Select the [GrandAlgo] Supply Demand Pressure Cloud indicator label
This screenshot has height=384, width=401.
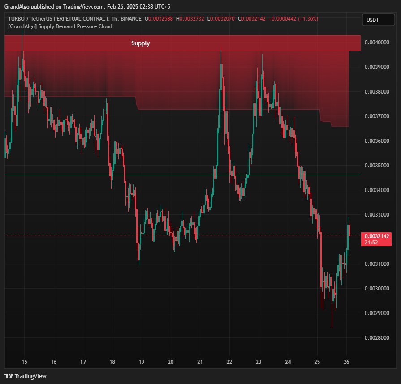60,26
